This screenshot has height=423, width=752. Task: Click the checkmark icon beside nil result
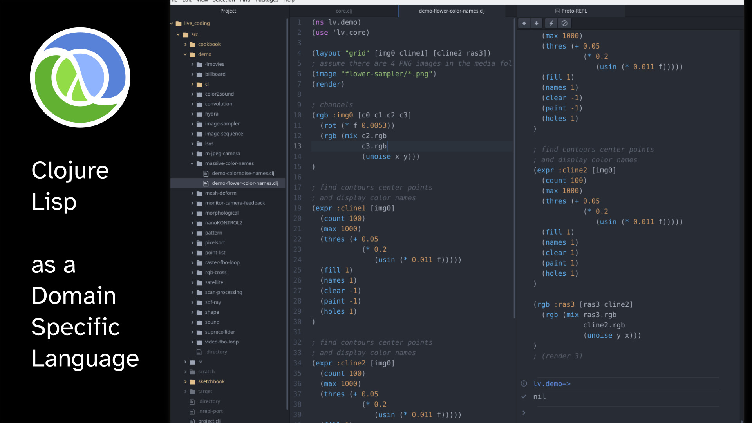tap(524, 396)
